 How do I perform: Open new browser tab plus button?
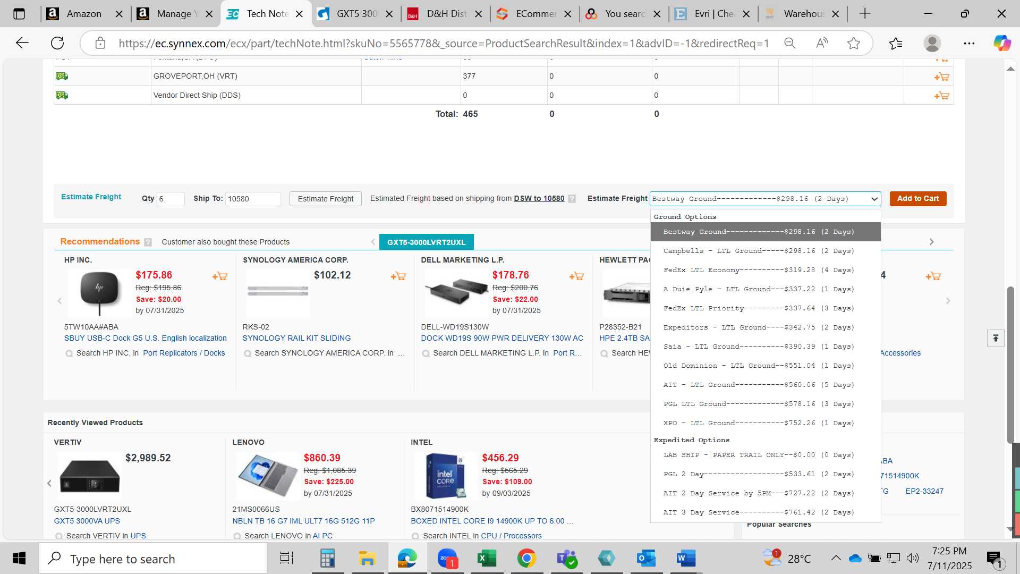tap(865, 14)
